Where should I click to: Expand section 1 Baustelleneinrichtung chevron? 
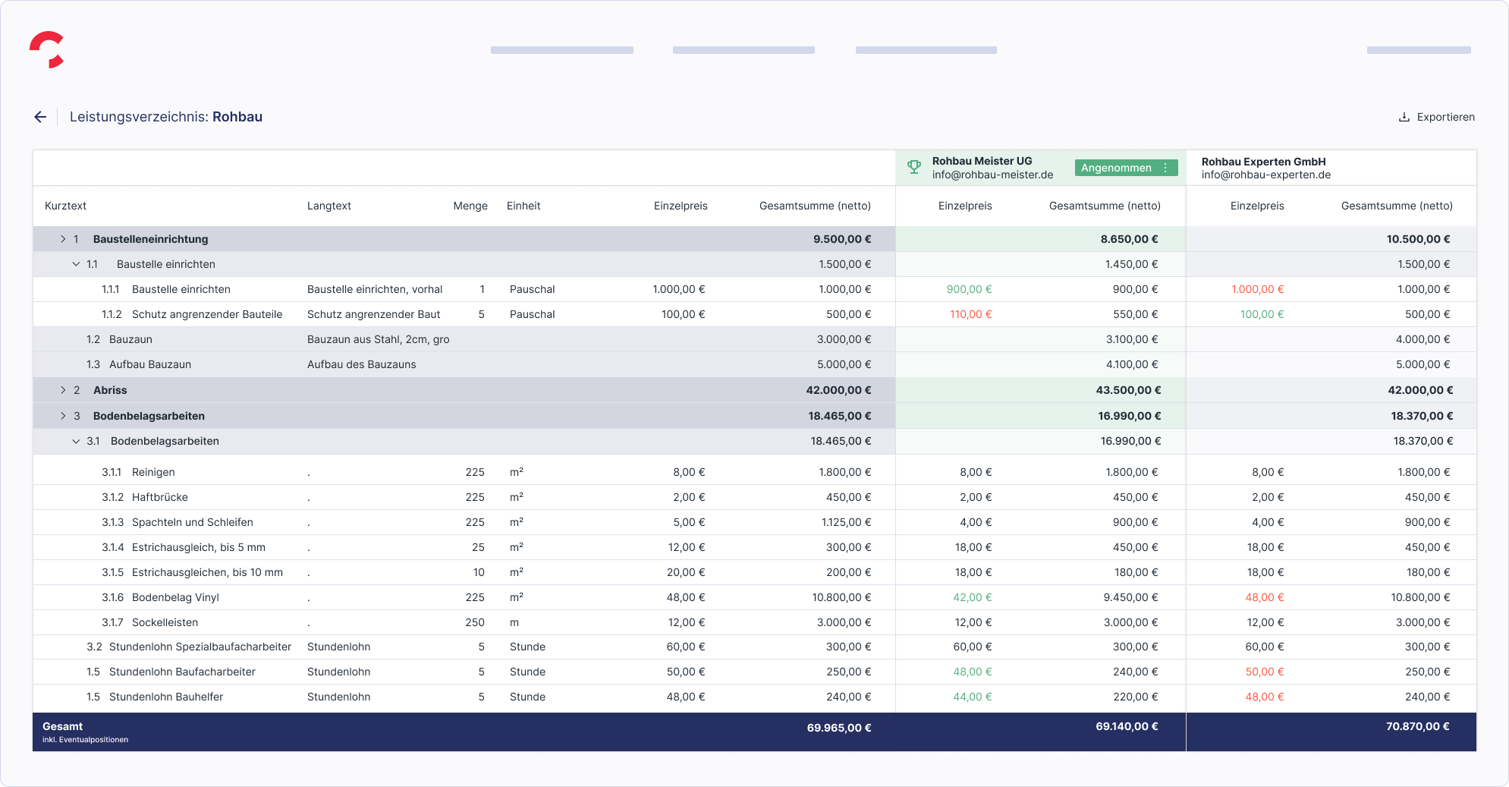tap(63, 239)
